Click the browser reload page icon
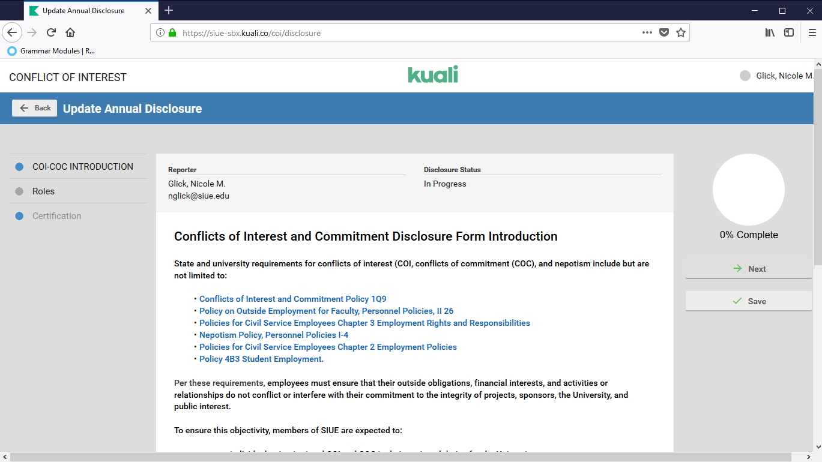 tap(52, 33)
